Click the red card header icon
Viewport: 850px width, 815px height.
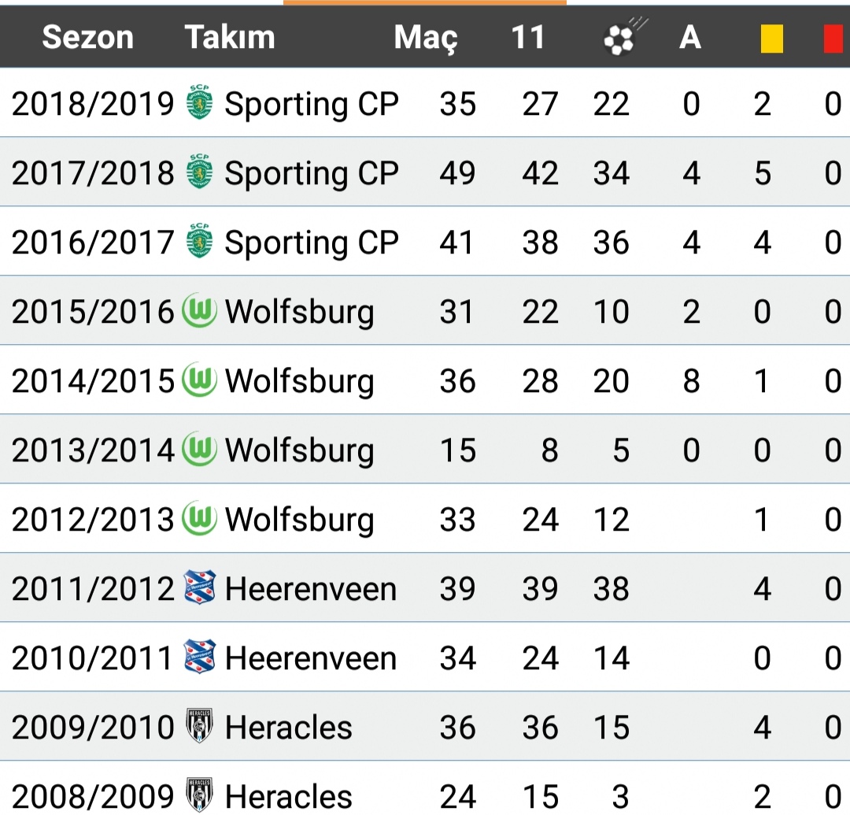[833, 38]
